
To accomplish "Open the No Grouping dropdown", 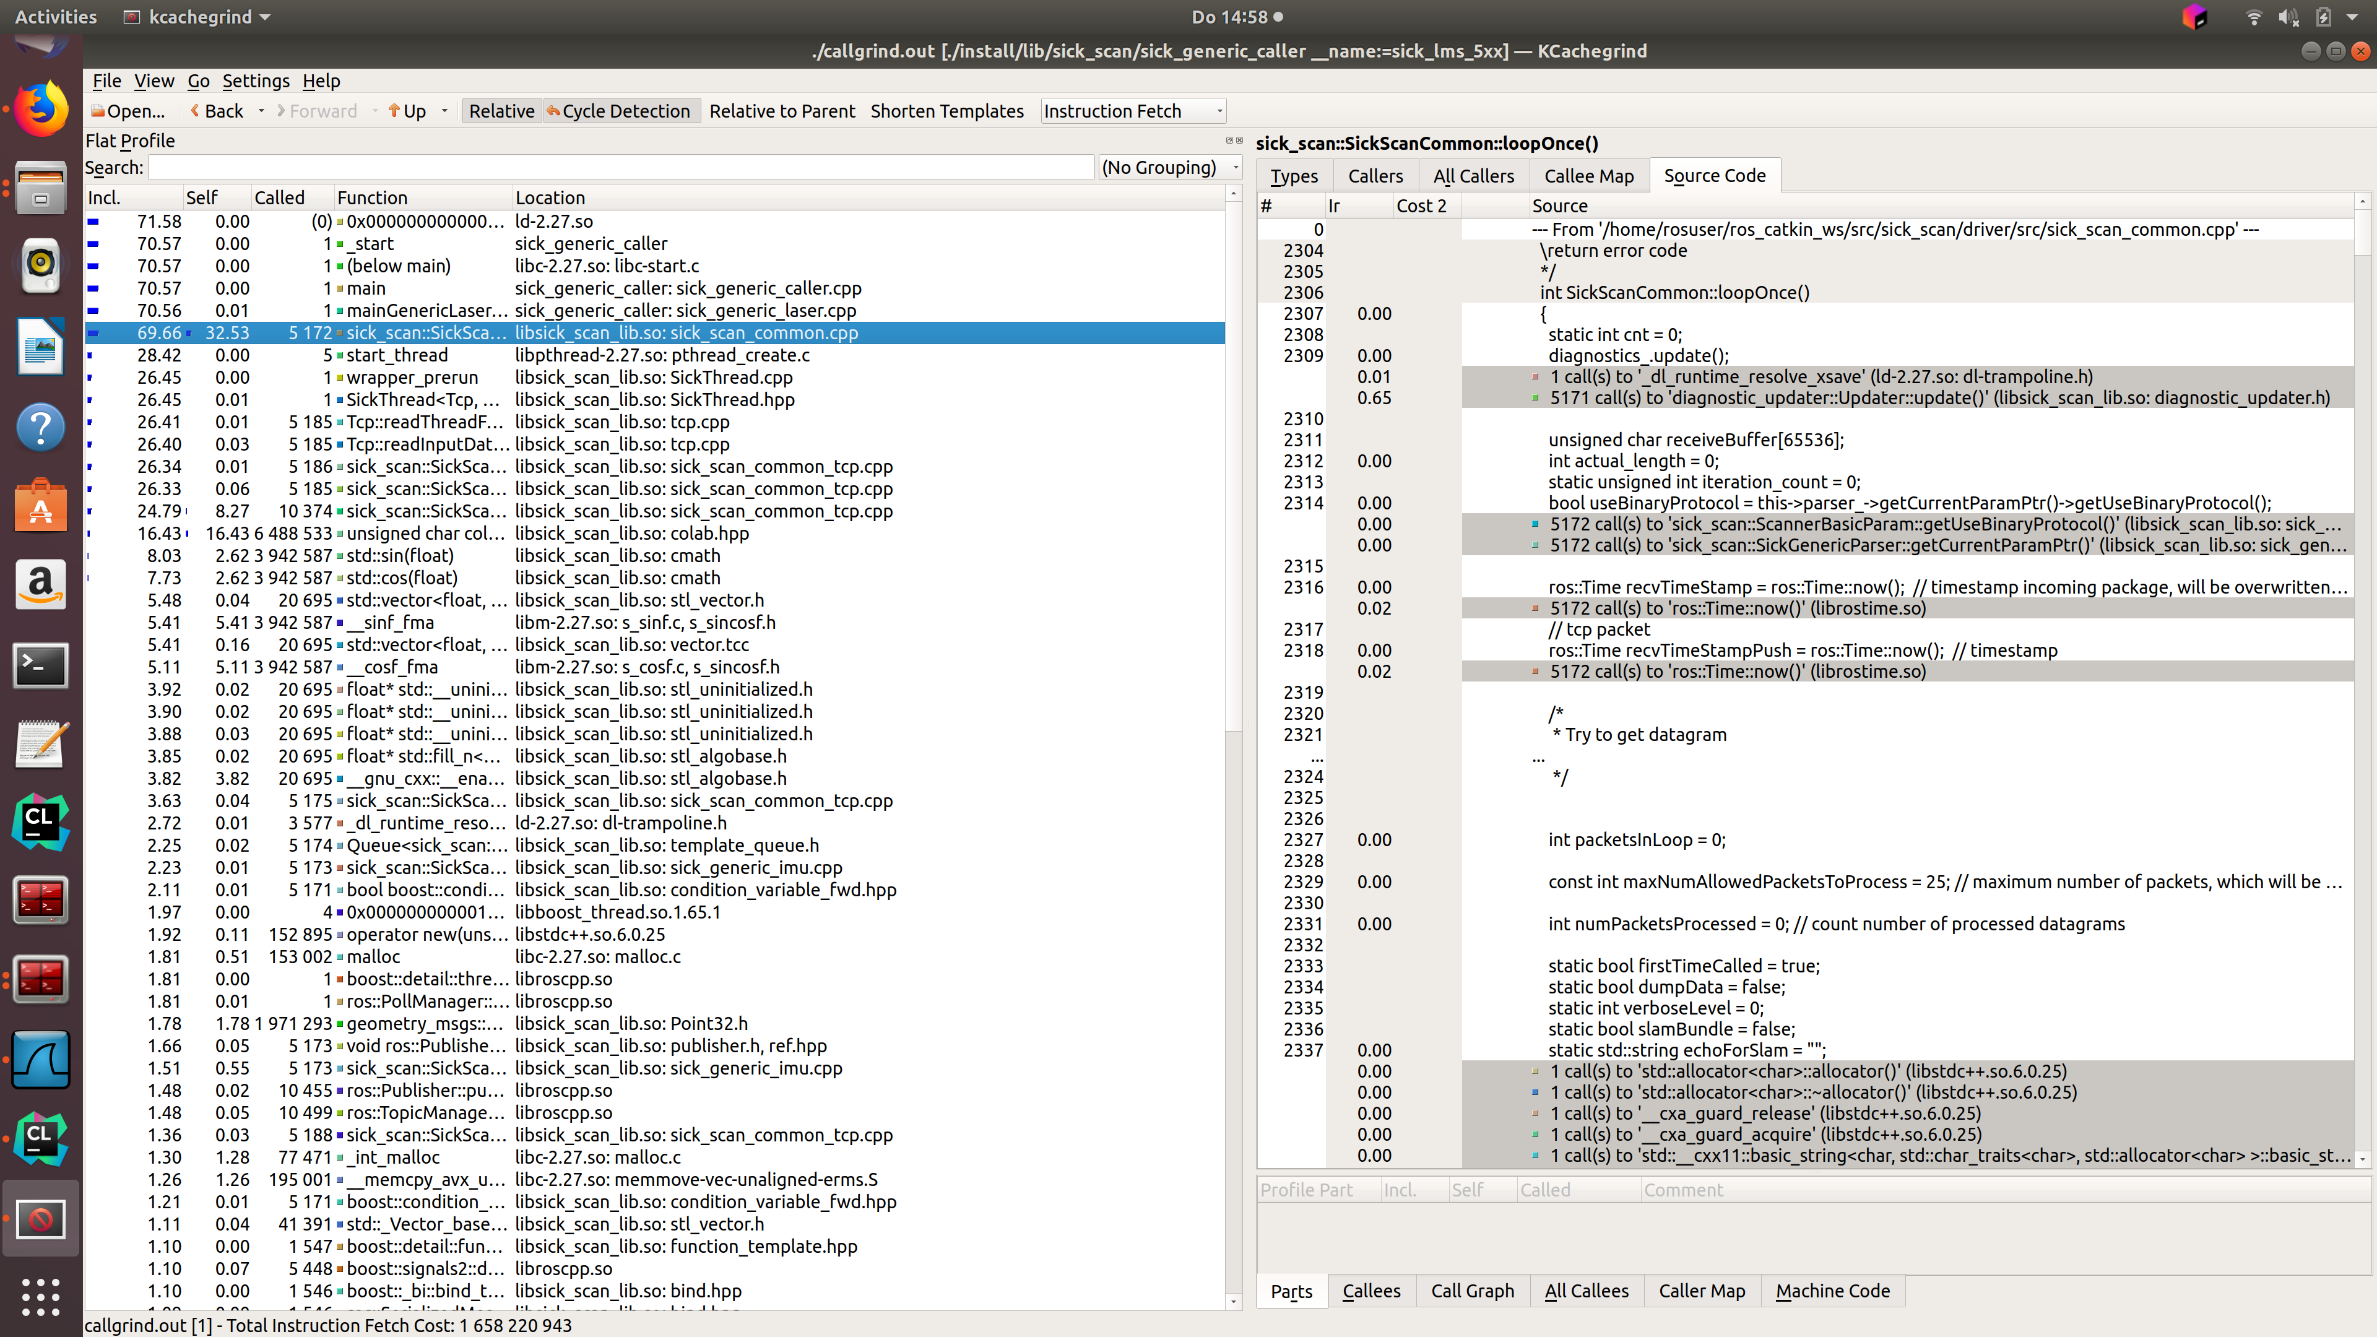I will click(x=1169, y=167).
